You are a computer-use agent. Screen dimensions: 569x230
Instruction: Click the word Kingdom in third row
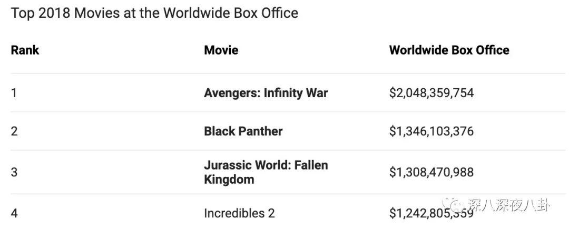[229, 180]
